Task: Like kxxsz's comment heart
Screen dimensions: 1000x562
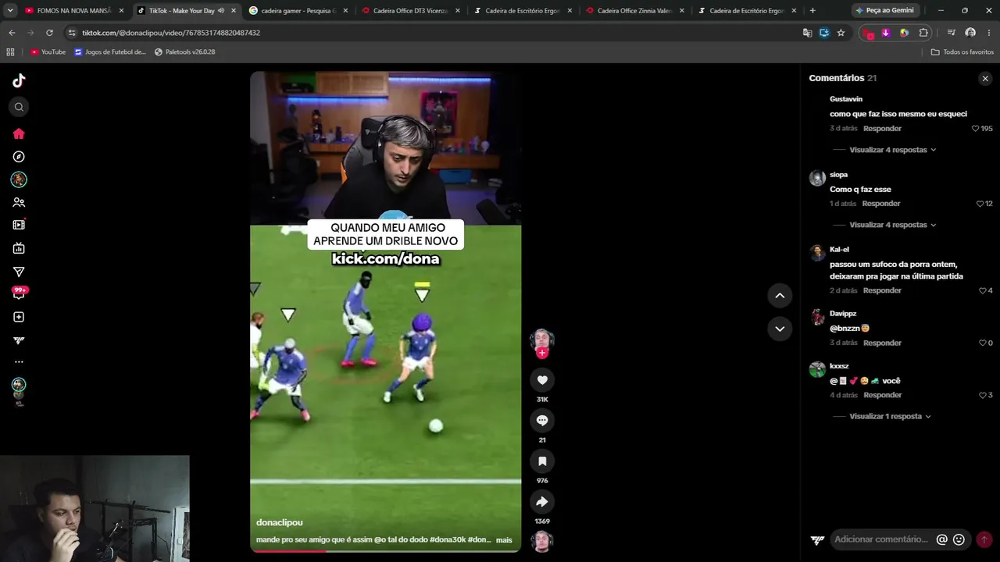Action: point(982,395)
